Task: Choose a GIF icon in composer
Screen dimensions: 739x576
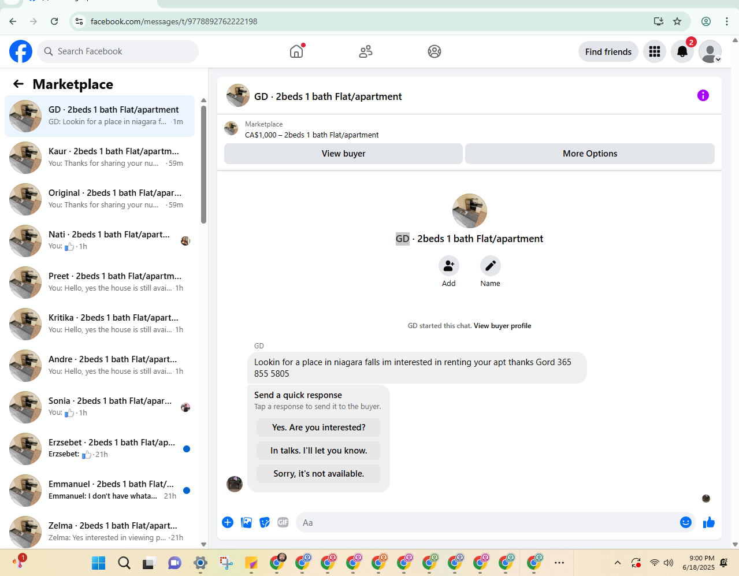Action: point(283,522)
